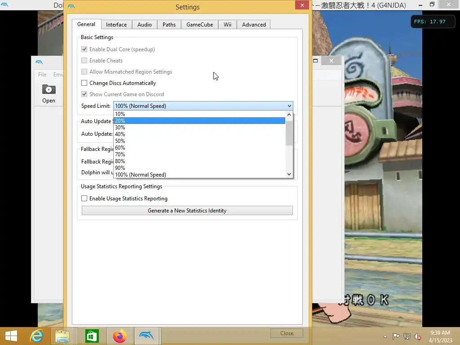Open the Paths tab
This screenshot has height=345, width=460.
pos(169,25)
